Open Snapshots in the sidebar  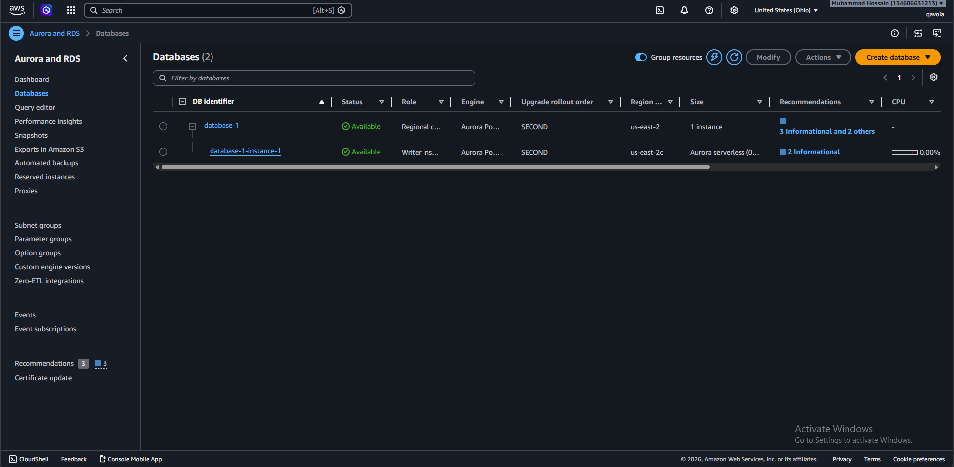click(31, 135)
